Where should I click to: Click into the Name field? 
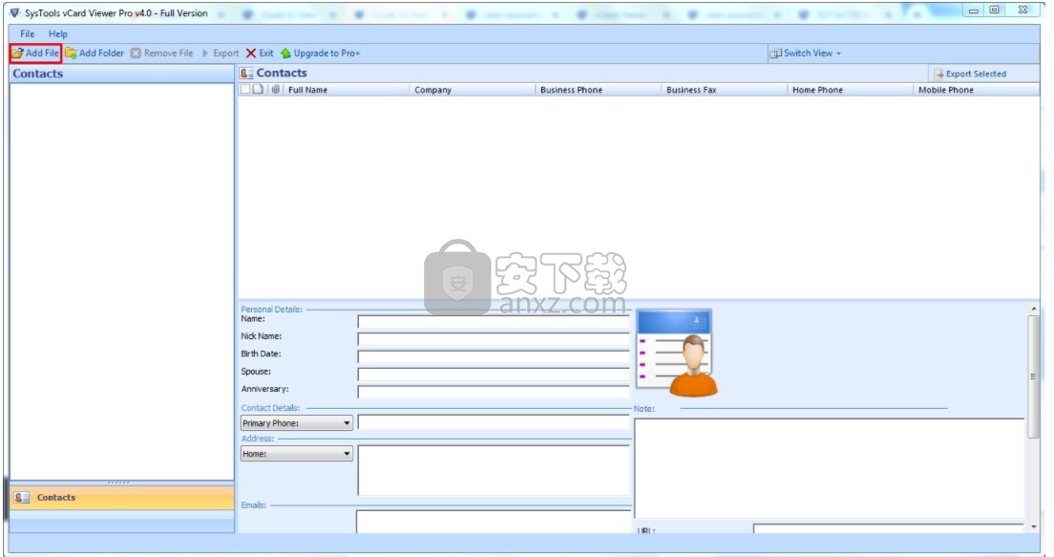click(x=494, y=322)
